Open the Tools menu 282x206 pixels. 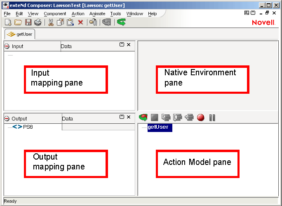[115, 14]
